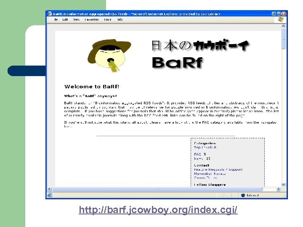The height and width of the screenshot is (227, 303).
Task: Click the cowboy hat mascot logo
Action: click(x=109, y=55)
